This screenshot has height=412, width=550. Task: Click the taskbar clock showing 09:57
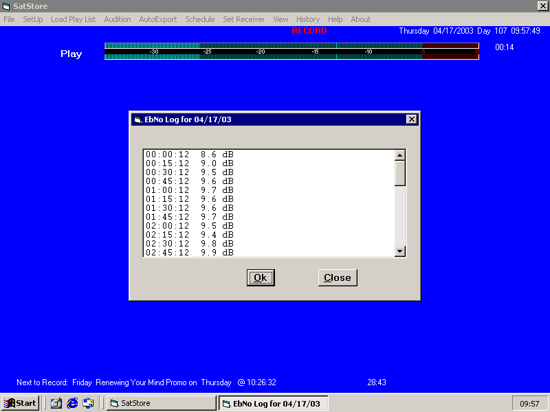[x=529, y=404]
